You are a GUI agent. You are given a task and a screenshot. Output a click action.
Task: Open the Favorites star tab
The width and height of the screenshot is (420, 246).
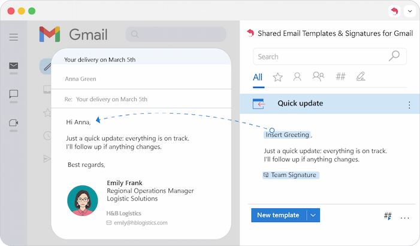pyautogui.click(x=278, y=77)
